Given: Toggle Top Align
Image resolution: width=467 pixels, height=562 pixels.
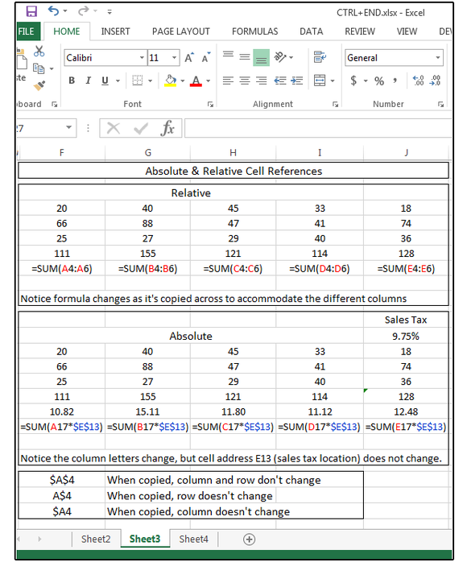Looking at the screenshot, I should tap(228, 54).
